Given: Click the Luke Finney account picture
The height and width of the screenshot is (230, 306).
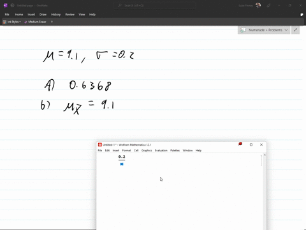Looking at the screenshot, I should 258,5.
